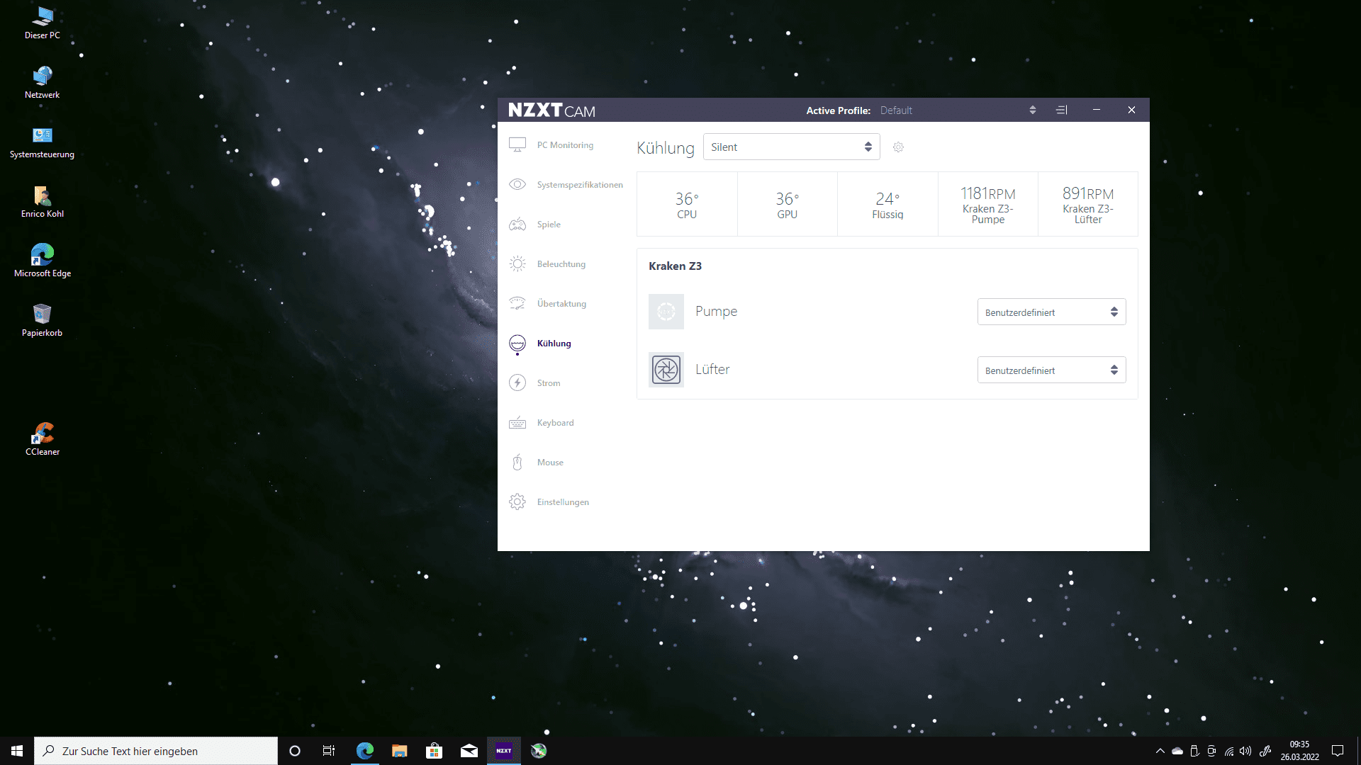Open the Strom power section
This screenshot has width=1361, height=765.
[548, 383]
